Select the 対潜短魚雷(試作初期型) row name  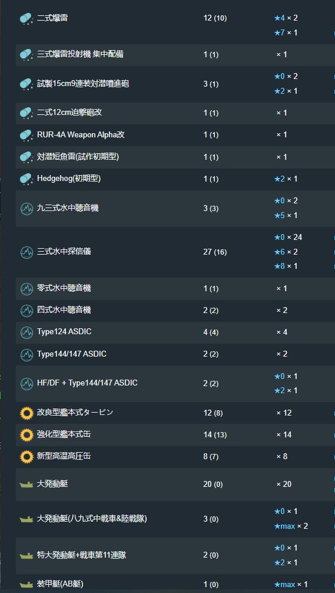tap(78, 157)
